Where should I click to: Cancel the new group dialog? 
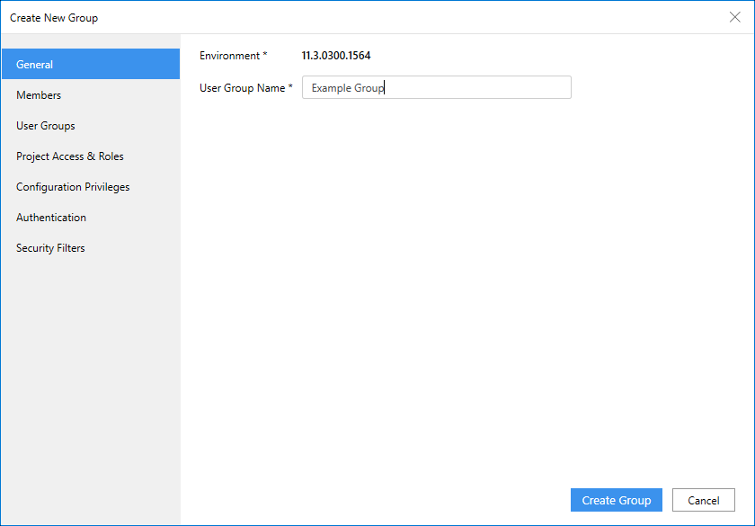click(x=703, y=500)
